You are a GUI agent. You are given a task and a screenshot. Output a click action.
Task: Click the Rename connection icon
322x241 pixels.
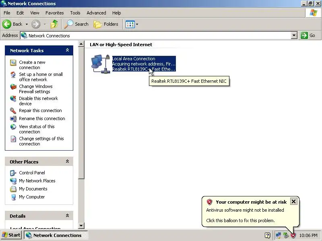tap(13, 118)
